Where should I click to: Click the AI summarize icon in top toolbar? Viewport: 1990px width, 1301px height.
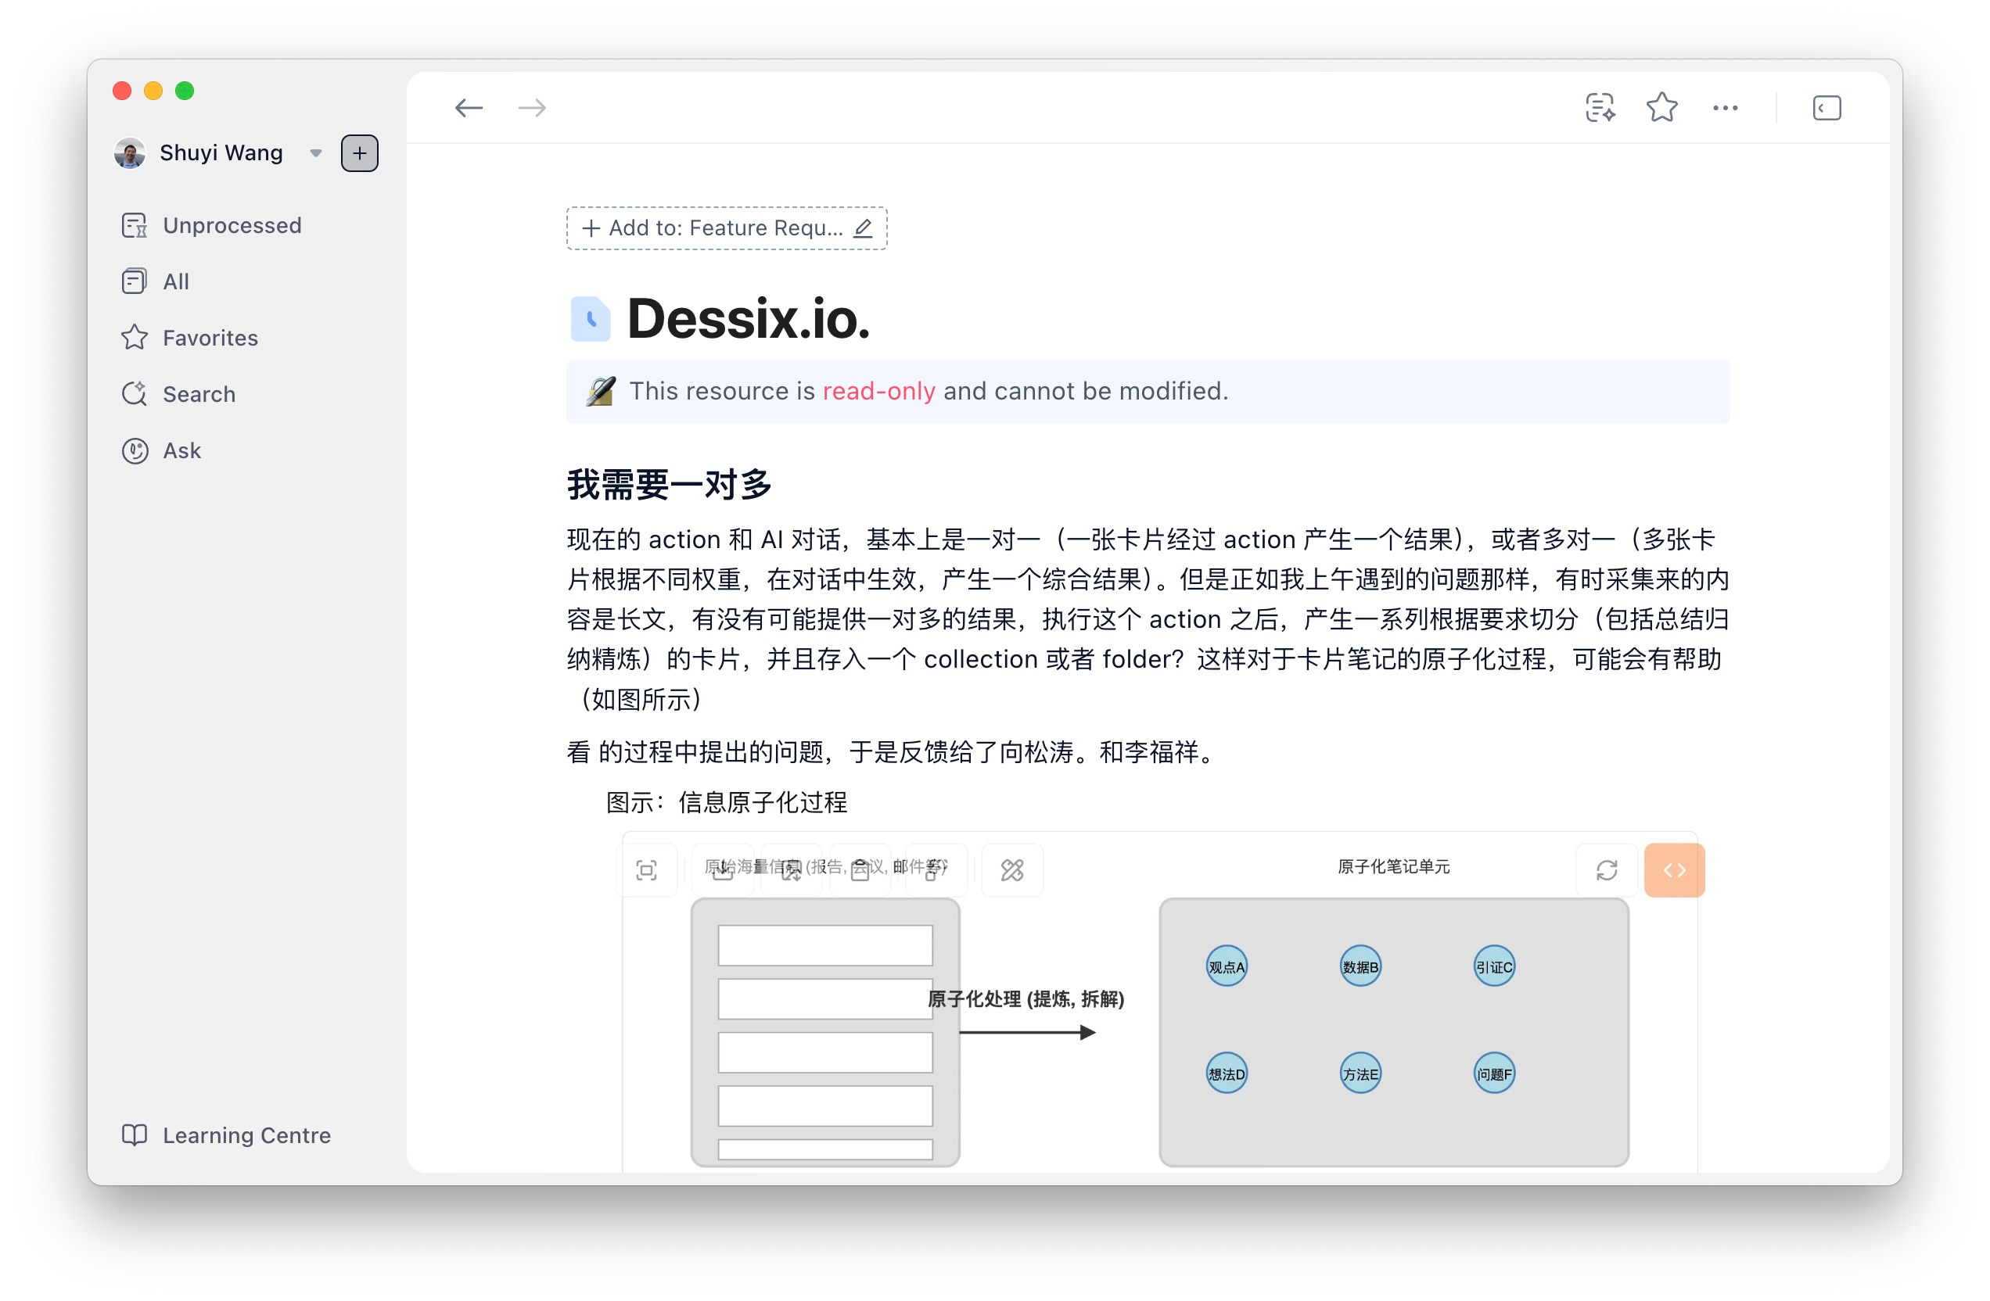coord(1600,108)
